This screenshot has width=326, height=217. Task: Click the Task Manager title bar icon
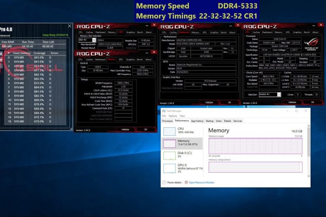(x=164, y=111)
